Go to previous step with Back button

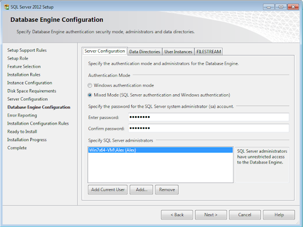177,215
